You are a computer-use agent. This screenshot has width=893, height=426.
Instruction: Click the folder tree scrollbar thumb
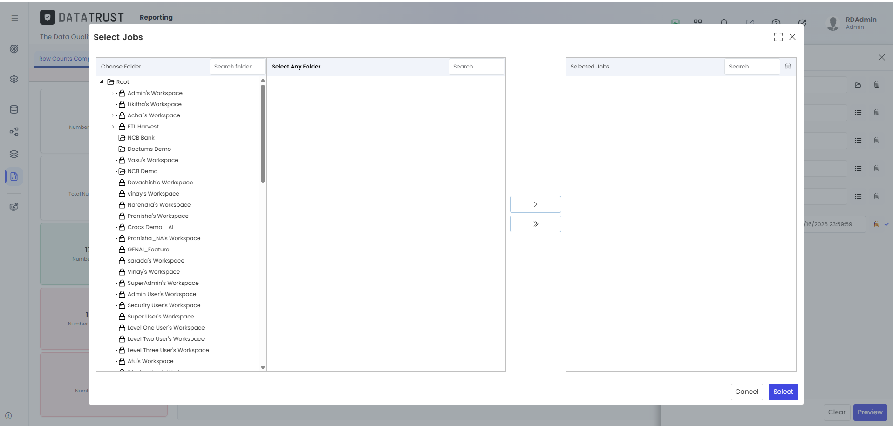[263, 134]
